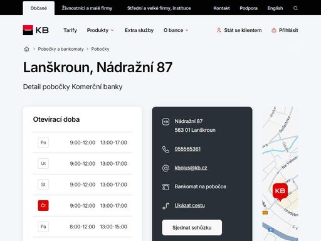Select the Otevírací doba heading
The image size is (321, 241).
pos(56,119)
